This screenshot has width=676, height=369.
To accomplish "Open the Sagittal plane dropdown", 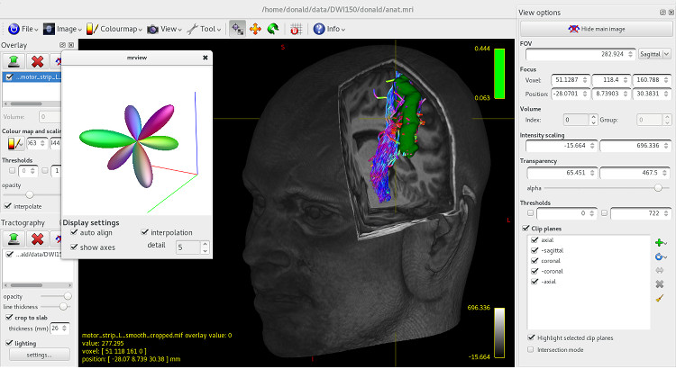I will tap(651, 54).
